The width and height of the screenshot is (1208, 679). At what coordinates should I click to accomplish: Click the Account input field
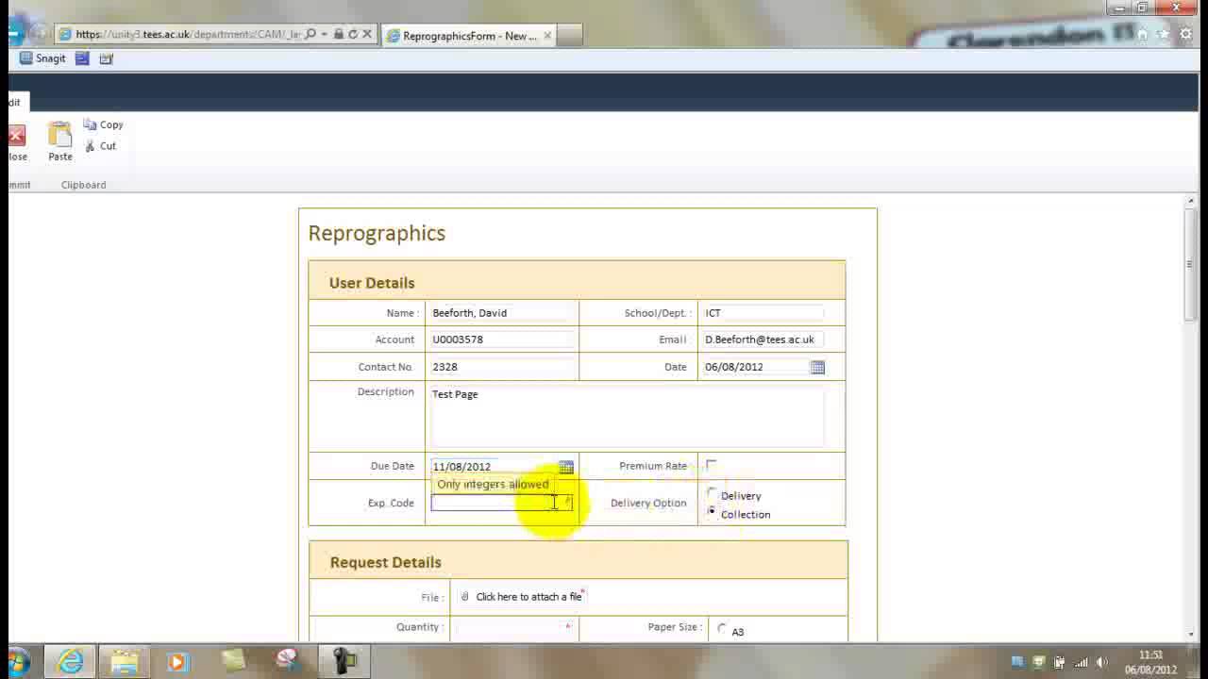[x=501, y=339]
